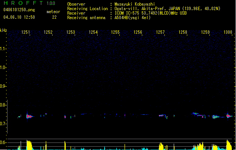Click the Receiving antenna label
This screenshot has width=236, height=150.
pos(86,18)
